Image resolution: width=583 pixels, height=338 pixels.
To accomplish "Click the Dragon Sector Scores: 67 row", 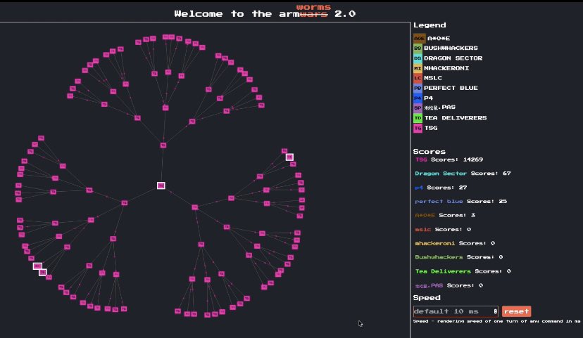I will point(463,174).
